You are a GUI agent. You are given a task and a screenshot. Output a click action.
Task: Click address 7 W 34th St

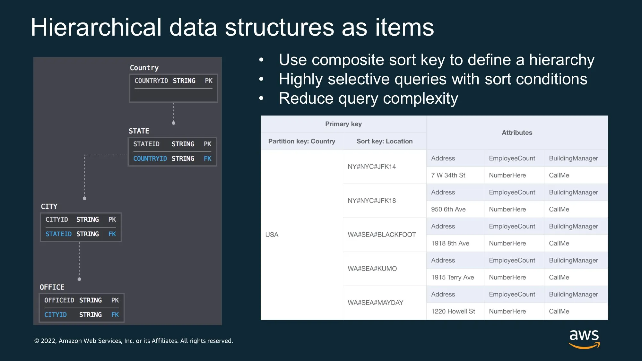pos(448,175)
